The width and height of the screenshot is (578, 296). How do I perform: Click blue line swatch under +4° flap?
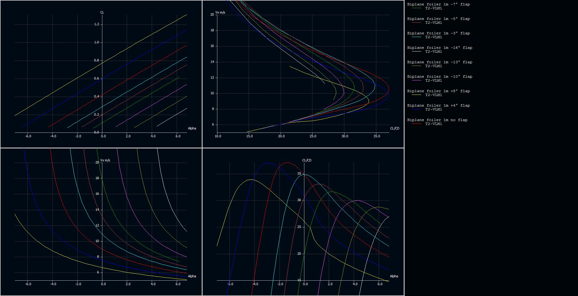tap(417, 110)
